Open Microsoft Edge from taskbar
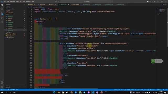This screenshot has height=94, width=168. point(54,92)
